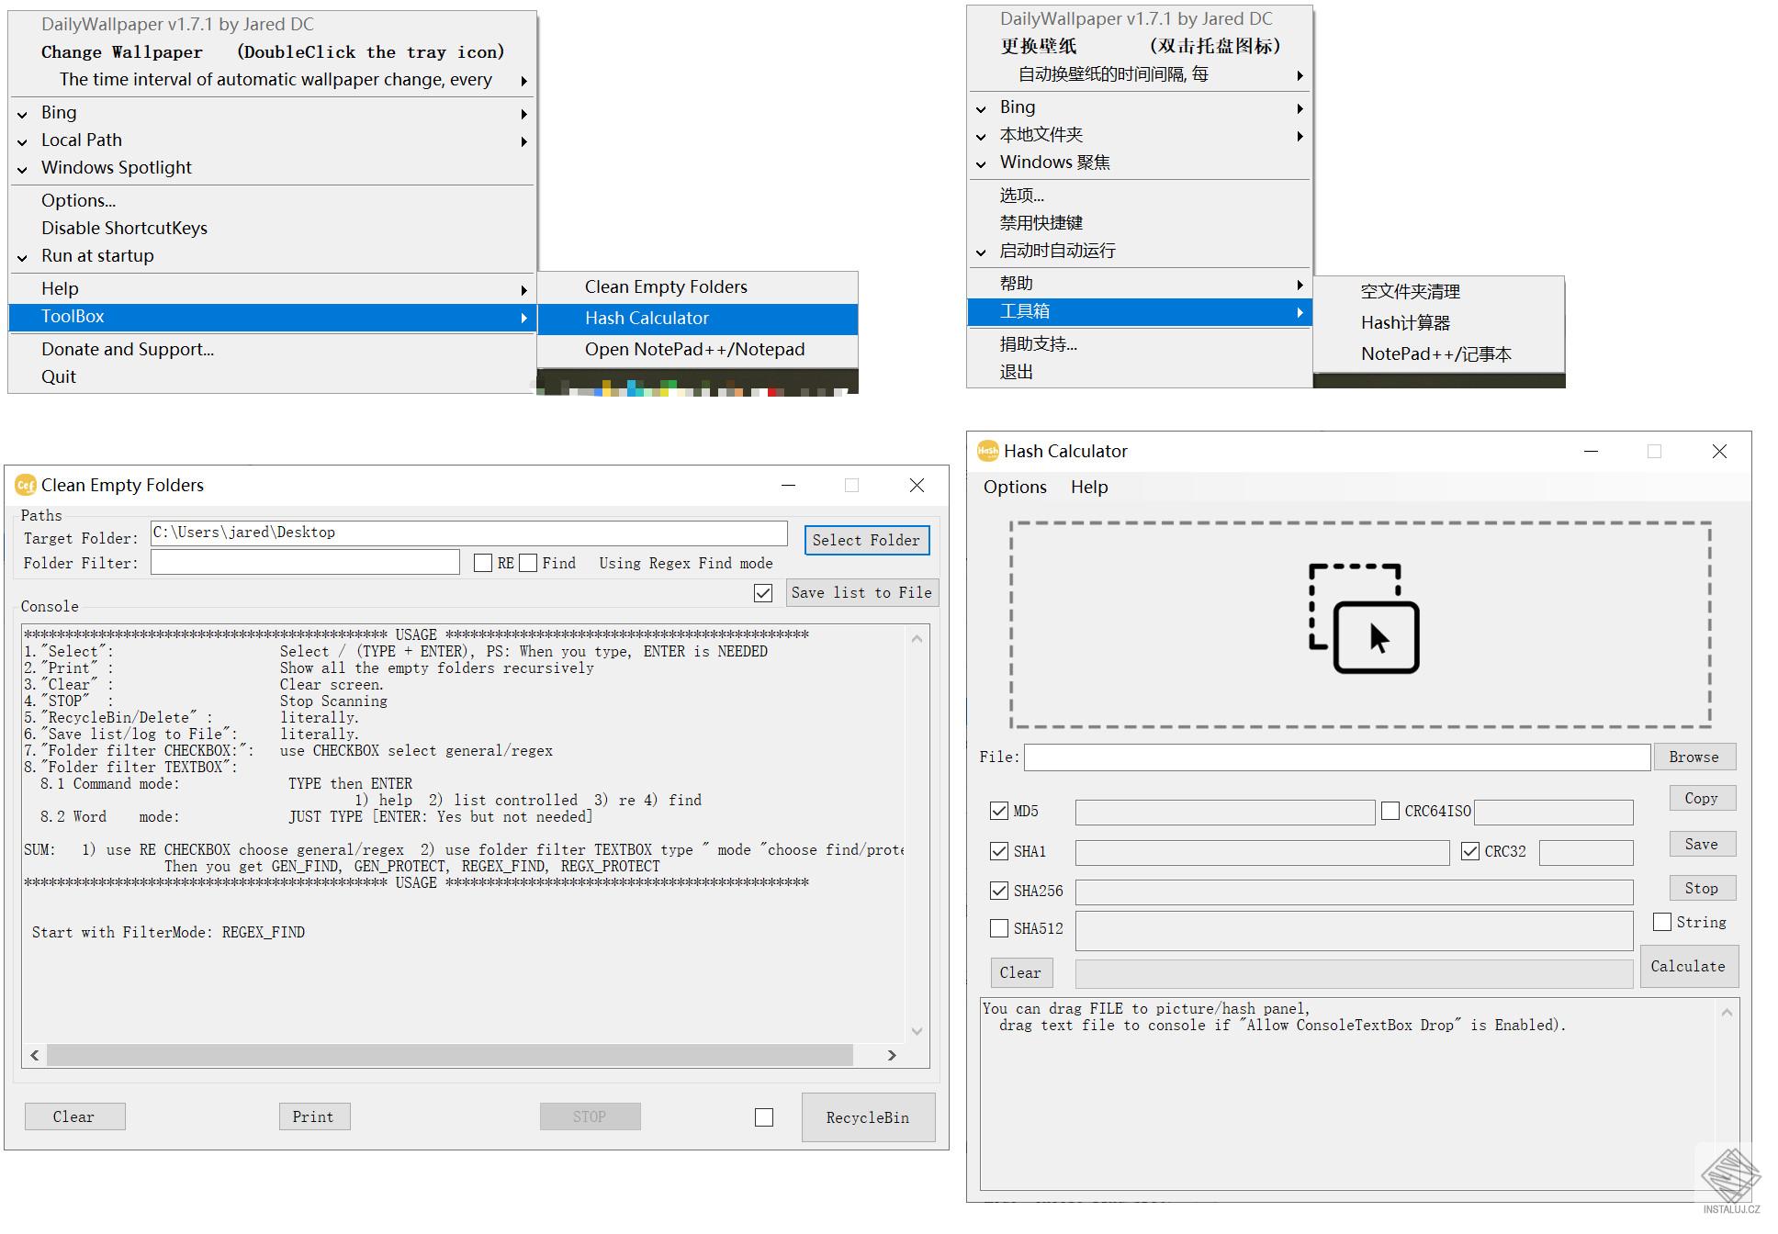Click right scroll arrow in console scrollbar
This screenshot has width=1778, height=1234.
click(891, 1056)
